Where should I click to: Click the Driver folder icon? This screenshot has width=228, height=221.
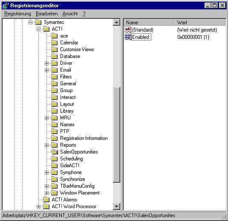point(55,63)
